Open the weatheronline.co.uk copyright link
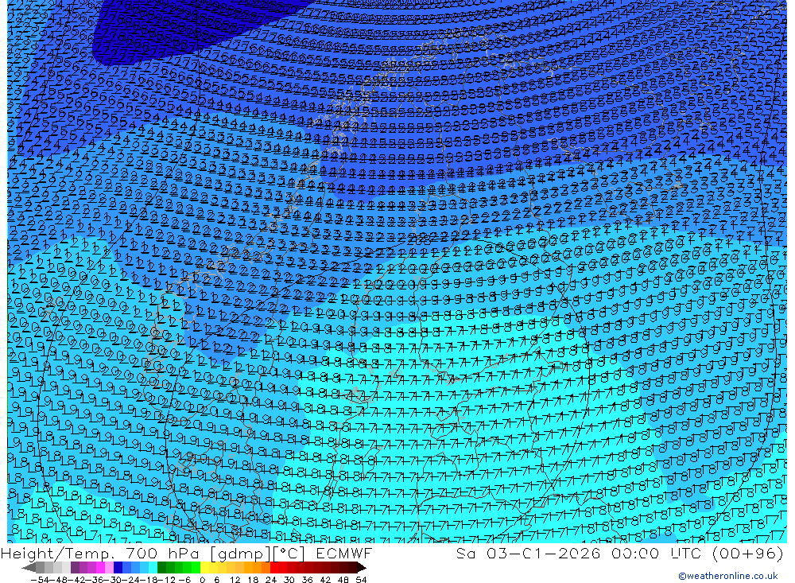Screen dimensions: 795x583 click(x=728, y=576)
